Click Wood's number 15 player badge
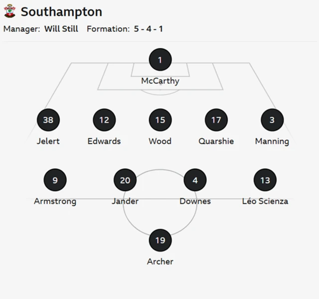This screenshot has height=299, width=319. 160,120
